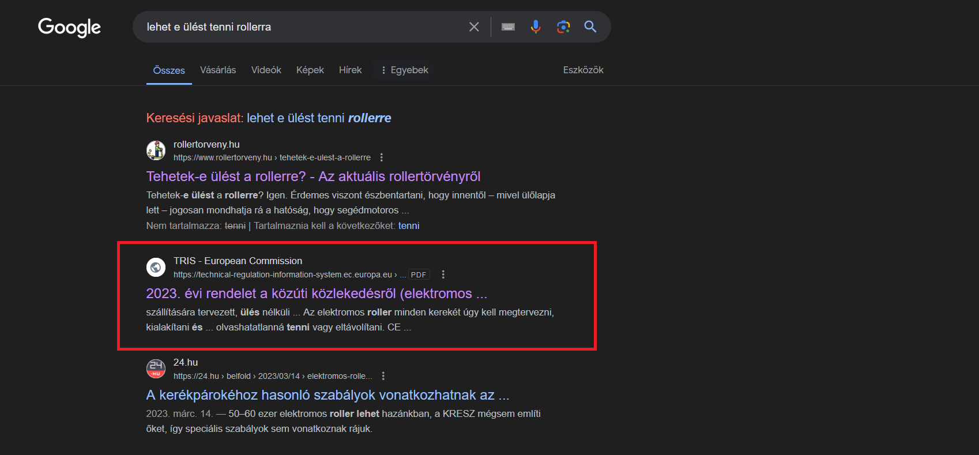
Task: Click the 'tenni' must-include link
Action: pyautogui.click(x=409, y=225)
